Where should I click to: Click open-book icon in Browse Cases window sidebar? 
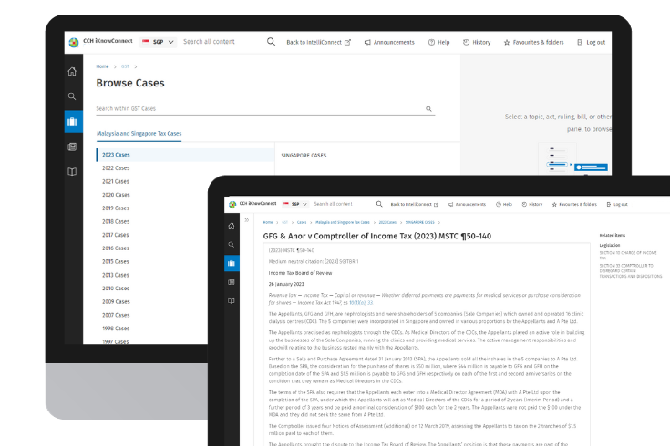72,171
